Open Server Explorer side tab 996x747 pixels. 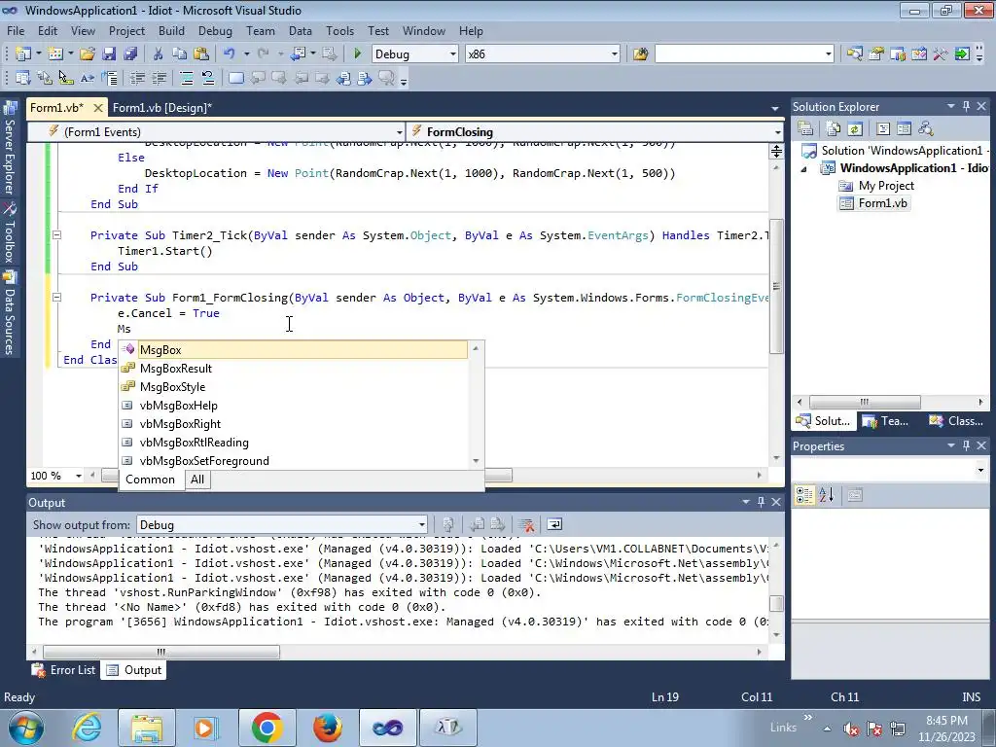(x=10, y=149)
